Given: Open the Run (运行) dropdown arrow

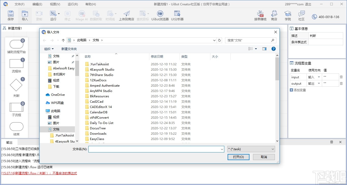Looking at the screenshot, I should pos(59,13).
